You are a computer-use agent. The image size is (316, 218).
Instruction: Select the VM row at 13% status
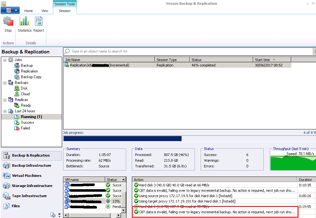93,201
